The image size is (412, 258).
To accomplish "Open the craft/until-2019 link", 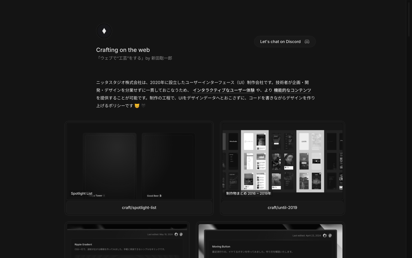I will tap(282, 208).
